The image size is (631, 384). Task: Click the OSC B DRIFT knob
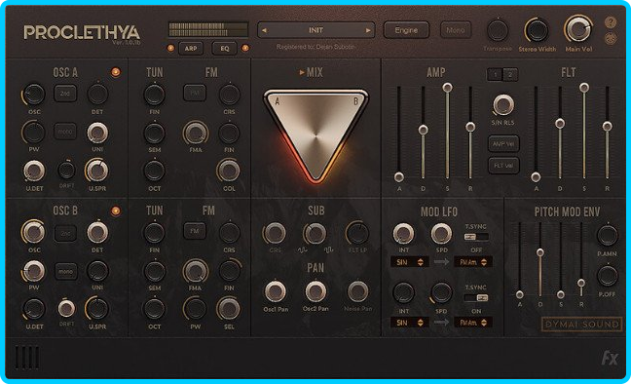click(x=66, y=309)
